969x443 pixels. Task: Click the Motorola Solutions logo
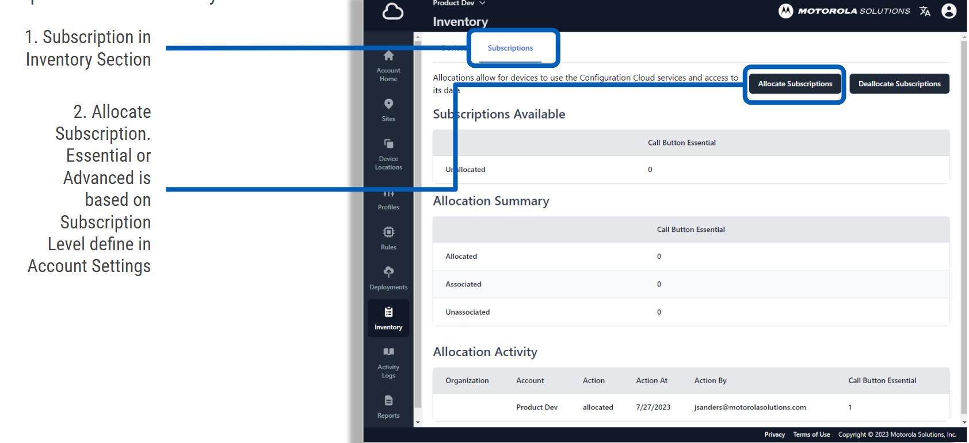coord(844,11)
